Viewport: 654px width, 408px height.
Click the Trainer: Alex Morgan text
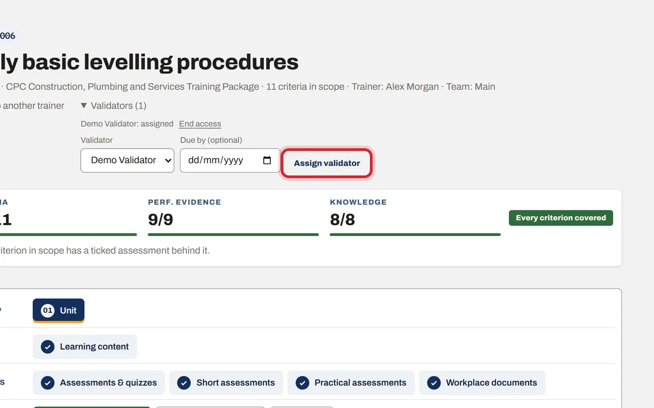395,86
